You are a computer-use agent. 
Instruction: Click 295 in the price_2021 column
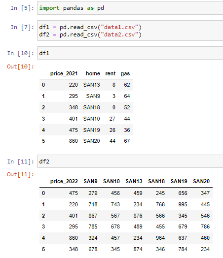click(74, 96)
